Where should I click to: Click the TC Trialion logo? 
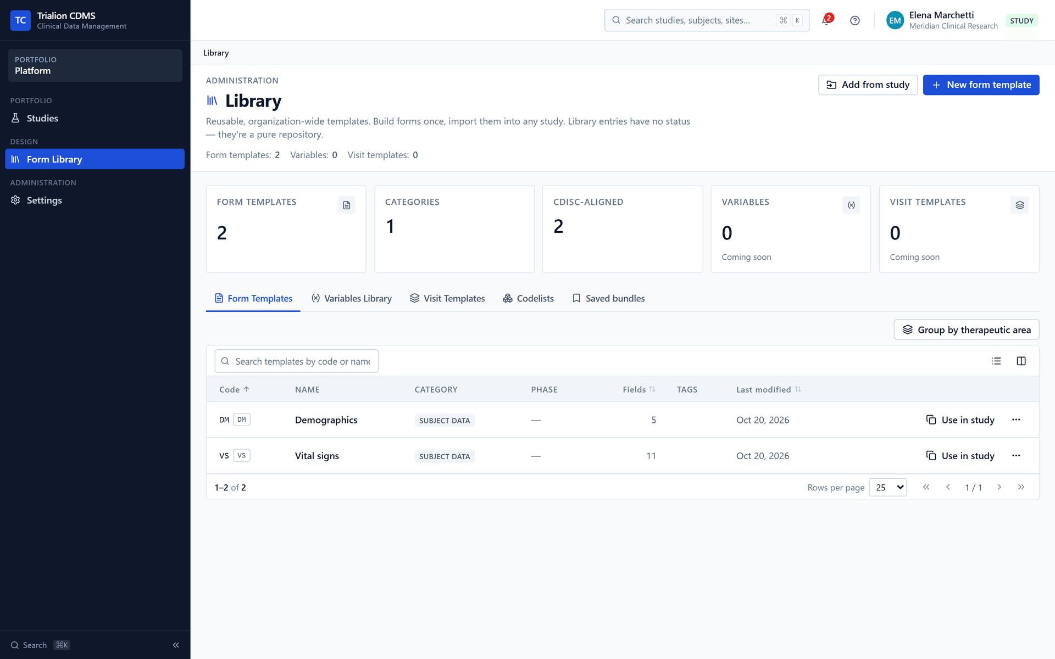pyautogui.click(x=20, y=20)
